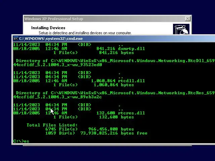Click the '08/18/2005' date on the dxmrtp.dll row

point(27,49)
